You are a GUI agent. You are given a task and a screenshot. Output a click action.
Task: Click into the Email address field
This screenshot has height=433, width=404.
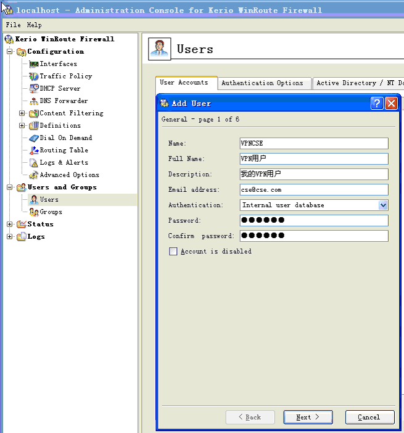314,190
